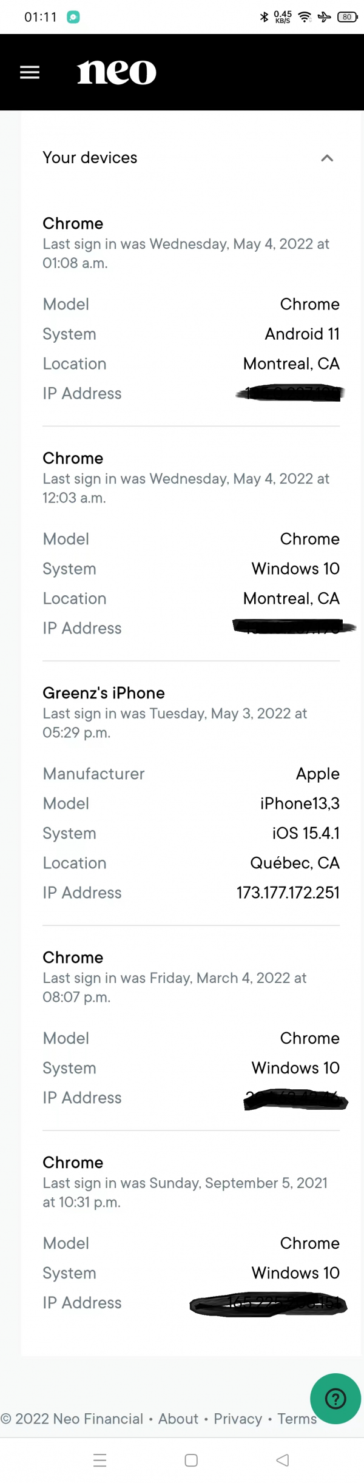Tap the green app notification icon
Image resolution: width=364 pixels, height=1483 pixels.
point(73,17)
